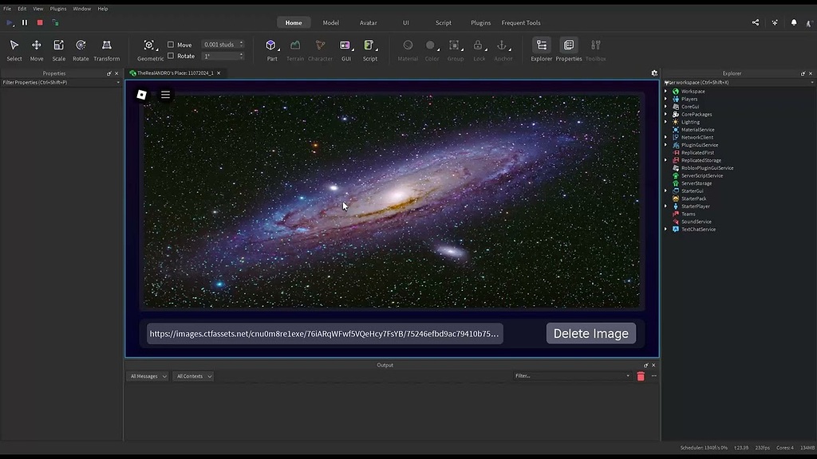Click the GUI toolbar icon

pos(345,50)
